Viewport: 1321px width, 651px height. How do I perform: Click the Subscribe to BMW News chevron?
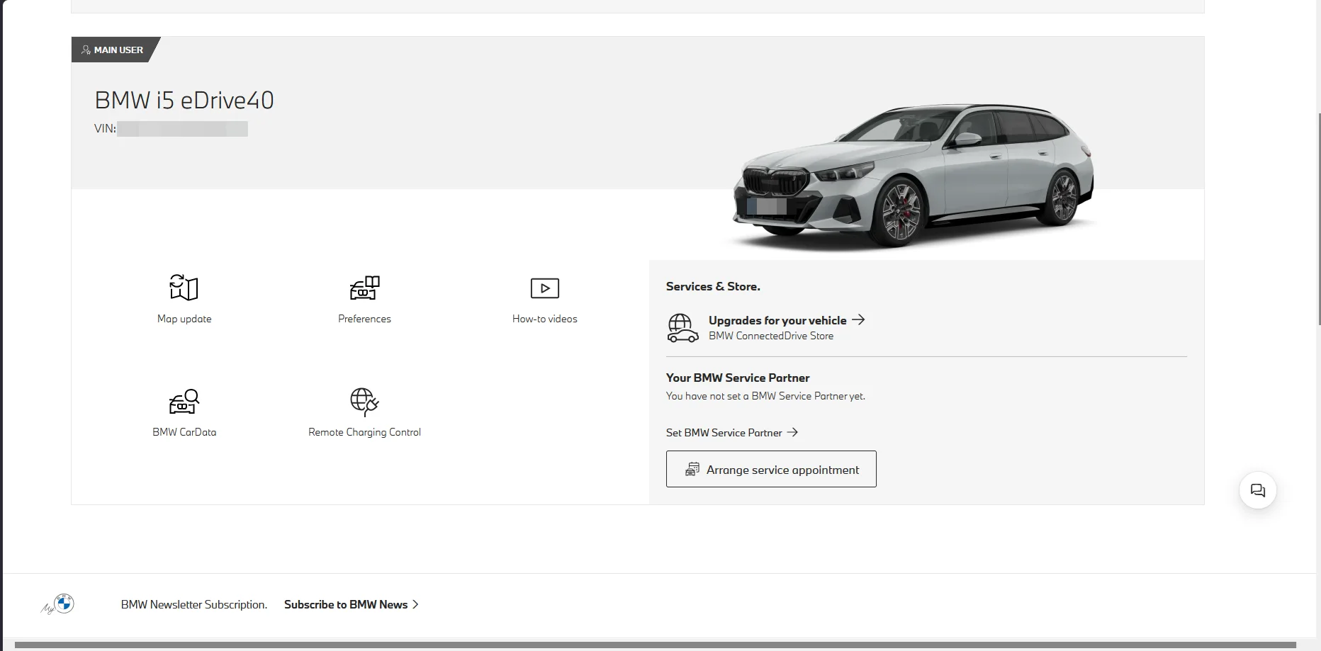pyautogui.click(x=415, y=604)
